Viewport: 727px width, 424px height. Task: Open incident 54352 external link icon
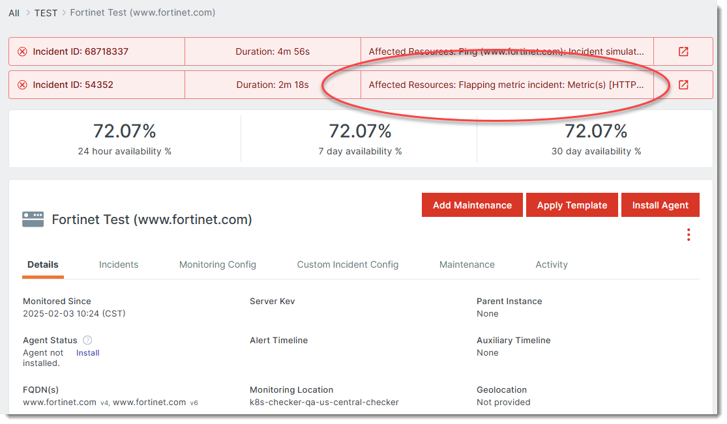tap(683, 85)
